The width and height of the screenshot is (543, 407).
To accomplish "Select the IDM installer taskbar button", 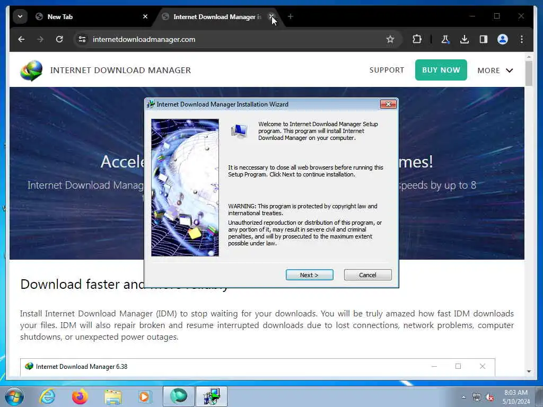I will [212, 396].
